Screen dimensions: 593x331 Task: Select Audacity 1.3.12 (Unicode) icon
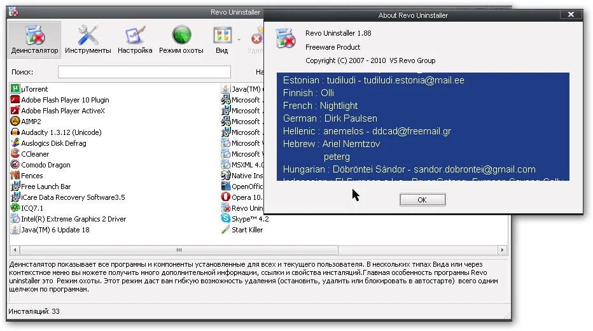pyautogui.click(x=15, y=132)
